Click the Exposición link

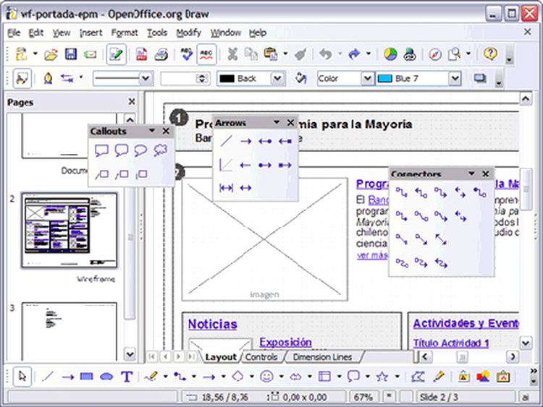285,342
